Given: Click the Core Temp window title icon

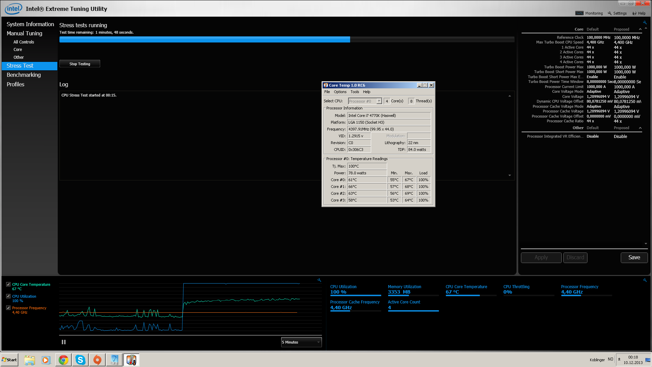Looking at the screenshot, I should tap(326, 85).
